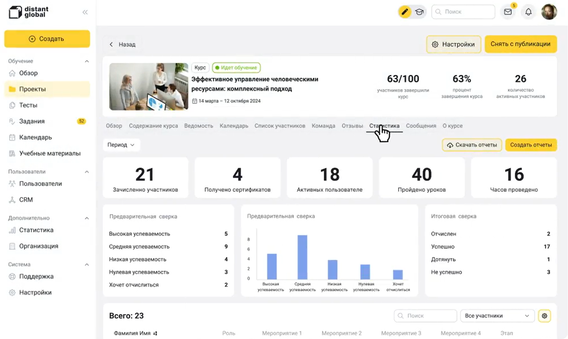
Task: Click the distant global logo
Action: [x=29, y=12]
